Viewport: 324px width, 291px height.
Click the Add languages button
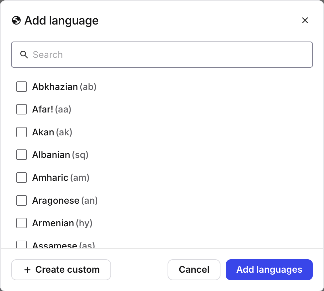click(x=269, y=269)
